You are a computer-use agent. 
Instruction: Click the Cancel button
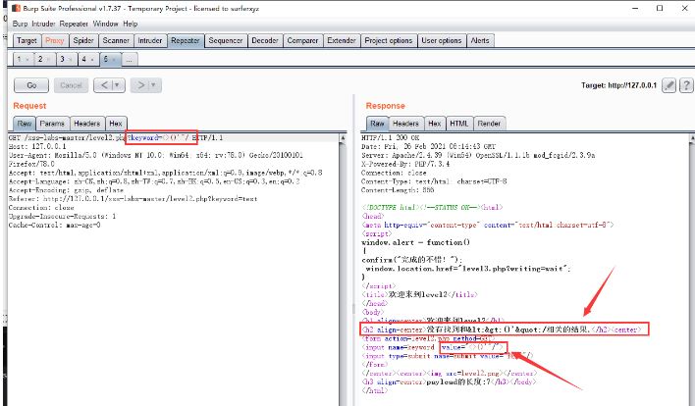coord(71,85)
